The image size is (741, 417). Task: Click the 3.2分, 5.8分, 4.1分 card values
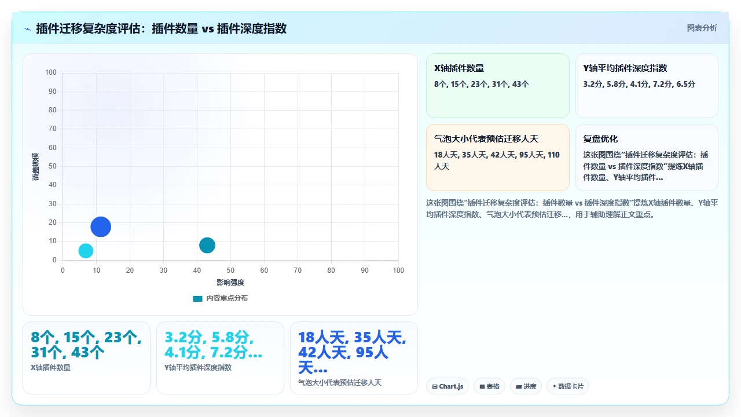pyautogui.click(x=639, y=84)
